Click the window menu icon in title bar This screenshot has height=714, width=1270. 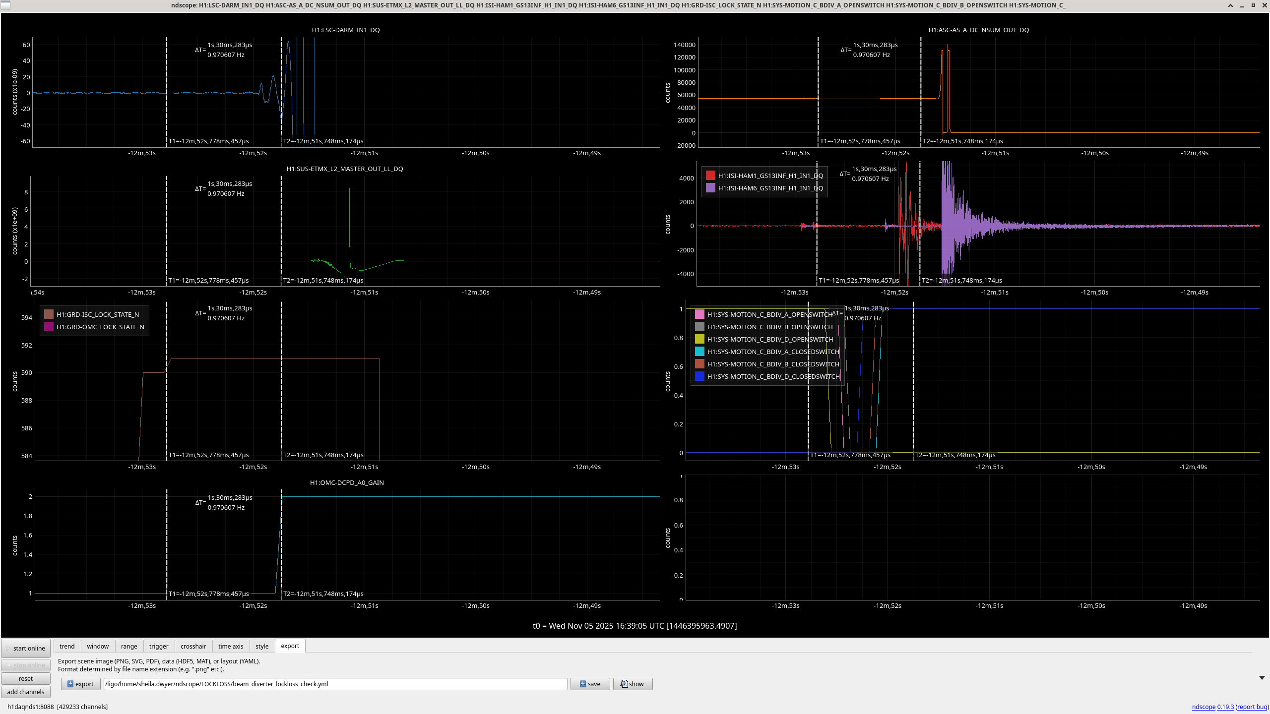click(5, 5)
